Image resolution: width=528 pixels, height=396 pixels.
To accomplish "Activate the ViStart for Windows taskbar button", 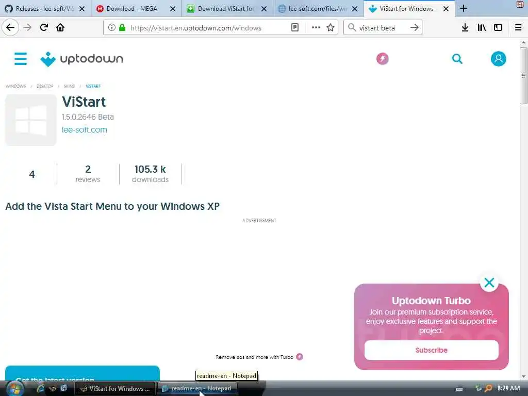I will pos(115,389).
